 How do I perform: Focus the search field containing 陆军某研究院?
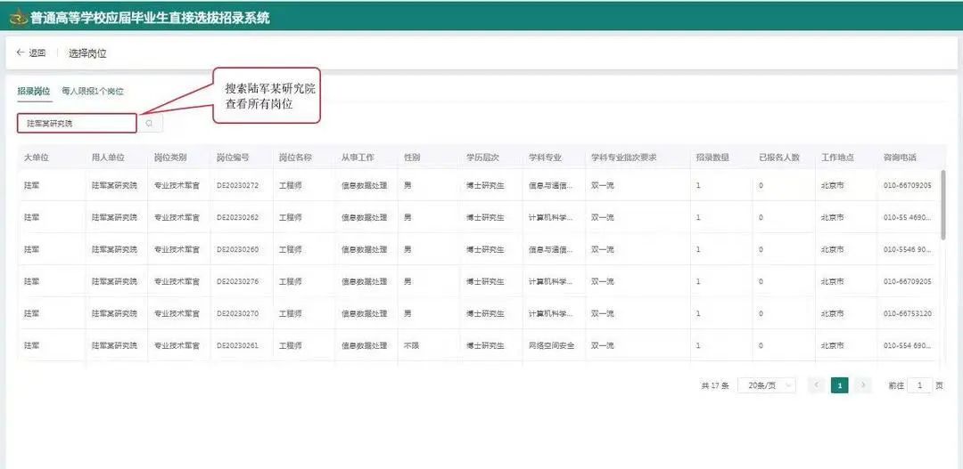(77, 123)
